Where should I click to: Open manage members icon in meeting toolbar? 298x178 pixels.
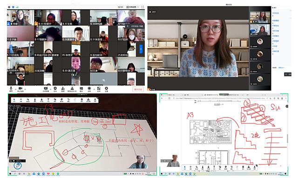(x=72, y=89)
